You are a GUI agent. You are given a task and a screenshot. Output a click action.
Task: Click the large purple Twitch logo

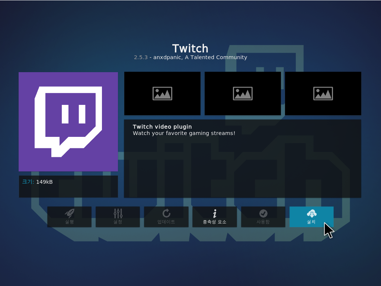click(x=68, y=122)
